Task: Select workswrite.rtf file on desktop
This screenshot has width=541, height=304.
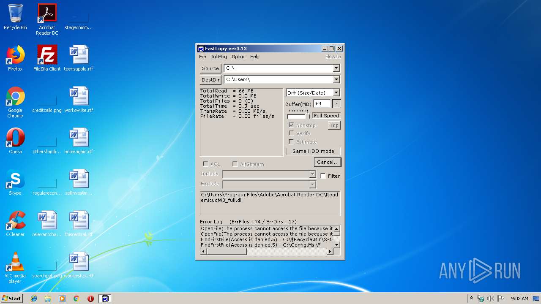Action: (x=79, y=100)
